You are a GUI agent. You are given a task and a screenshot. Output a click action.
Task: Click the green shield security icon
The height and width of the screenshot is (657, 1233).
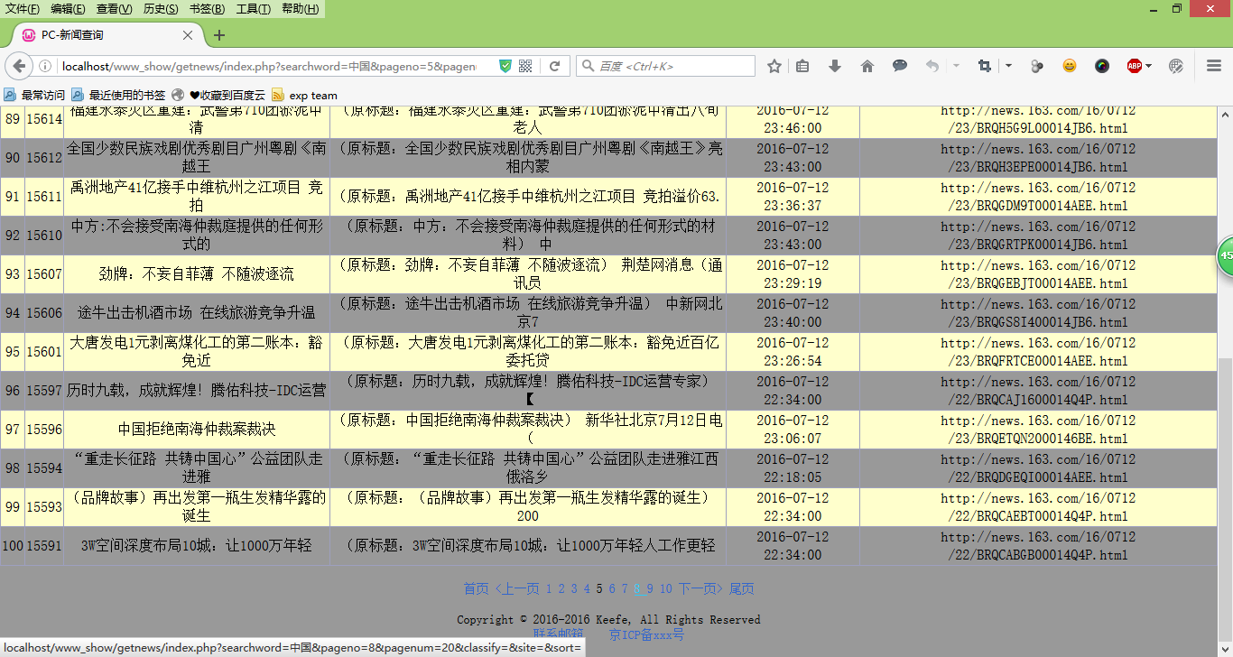[505, 66]
